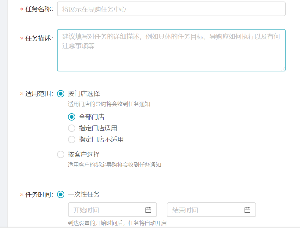The height and width of the screenshot is (228, 300).
Task: Click inside the 任务描述 text area
Action: coord(171,49)
